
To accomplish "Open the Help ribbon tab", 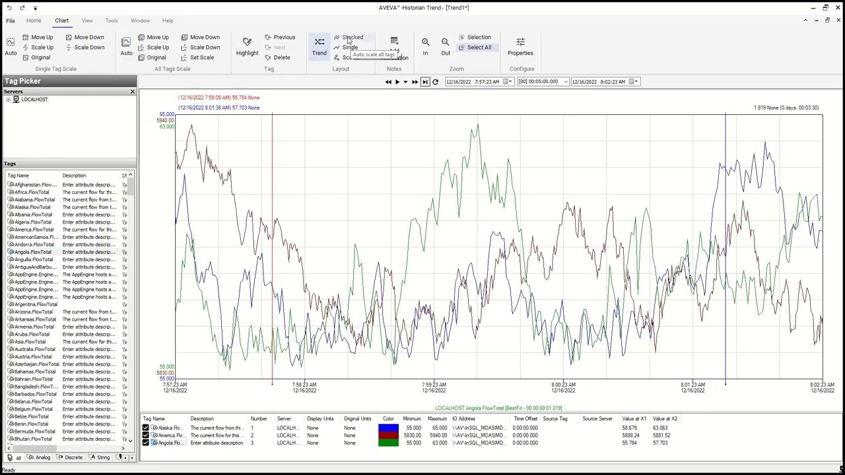I will (168, 20).
